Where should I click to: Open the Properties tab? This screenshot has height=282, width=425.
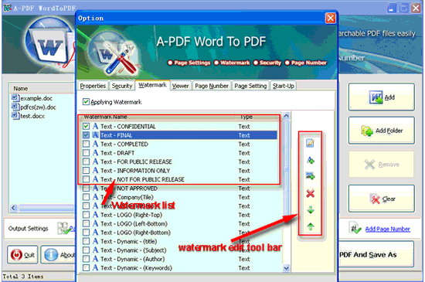click(x=93, y=86)
